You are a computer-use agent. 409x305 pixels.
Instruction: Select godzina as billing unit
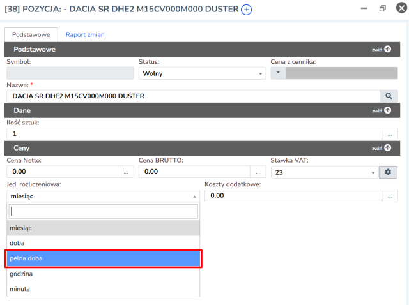(x=103, y=274)
